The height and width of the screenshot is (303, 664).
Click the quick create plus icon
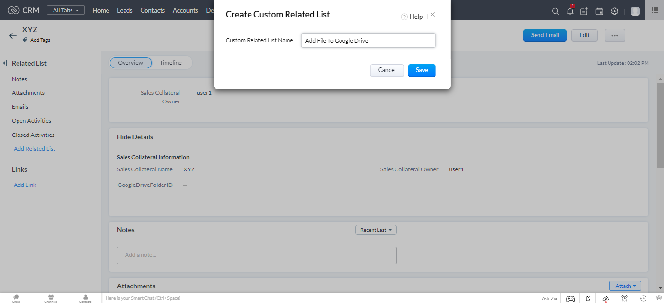(584, 11)
